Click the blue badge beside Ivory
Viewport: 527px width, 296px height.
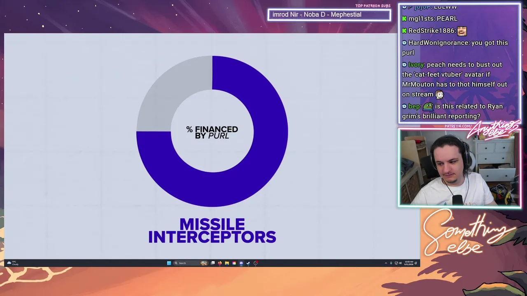[x=404, y=65]
